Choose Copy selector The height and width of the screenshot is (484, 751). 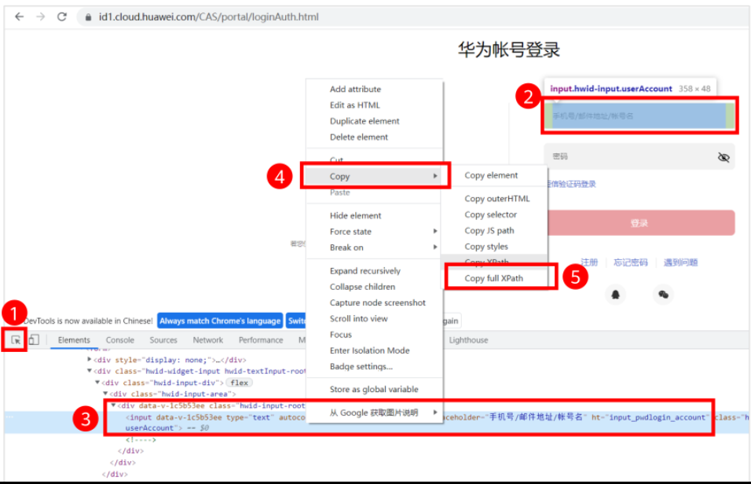tap(490, 214)
